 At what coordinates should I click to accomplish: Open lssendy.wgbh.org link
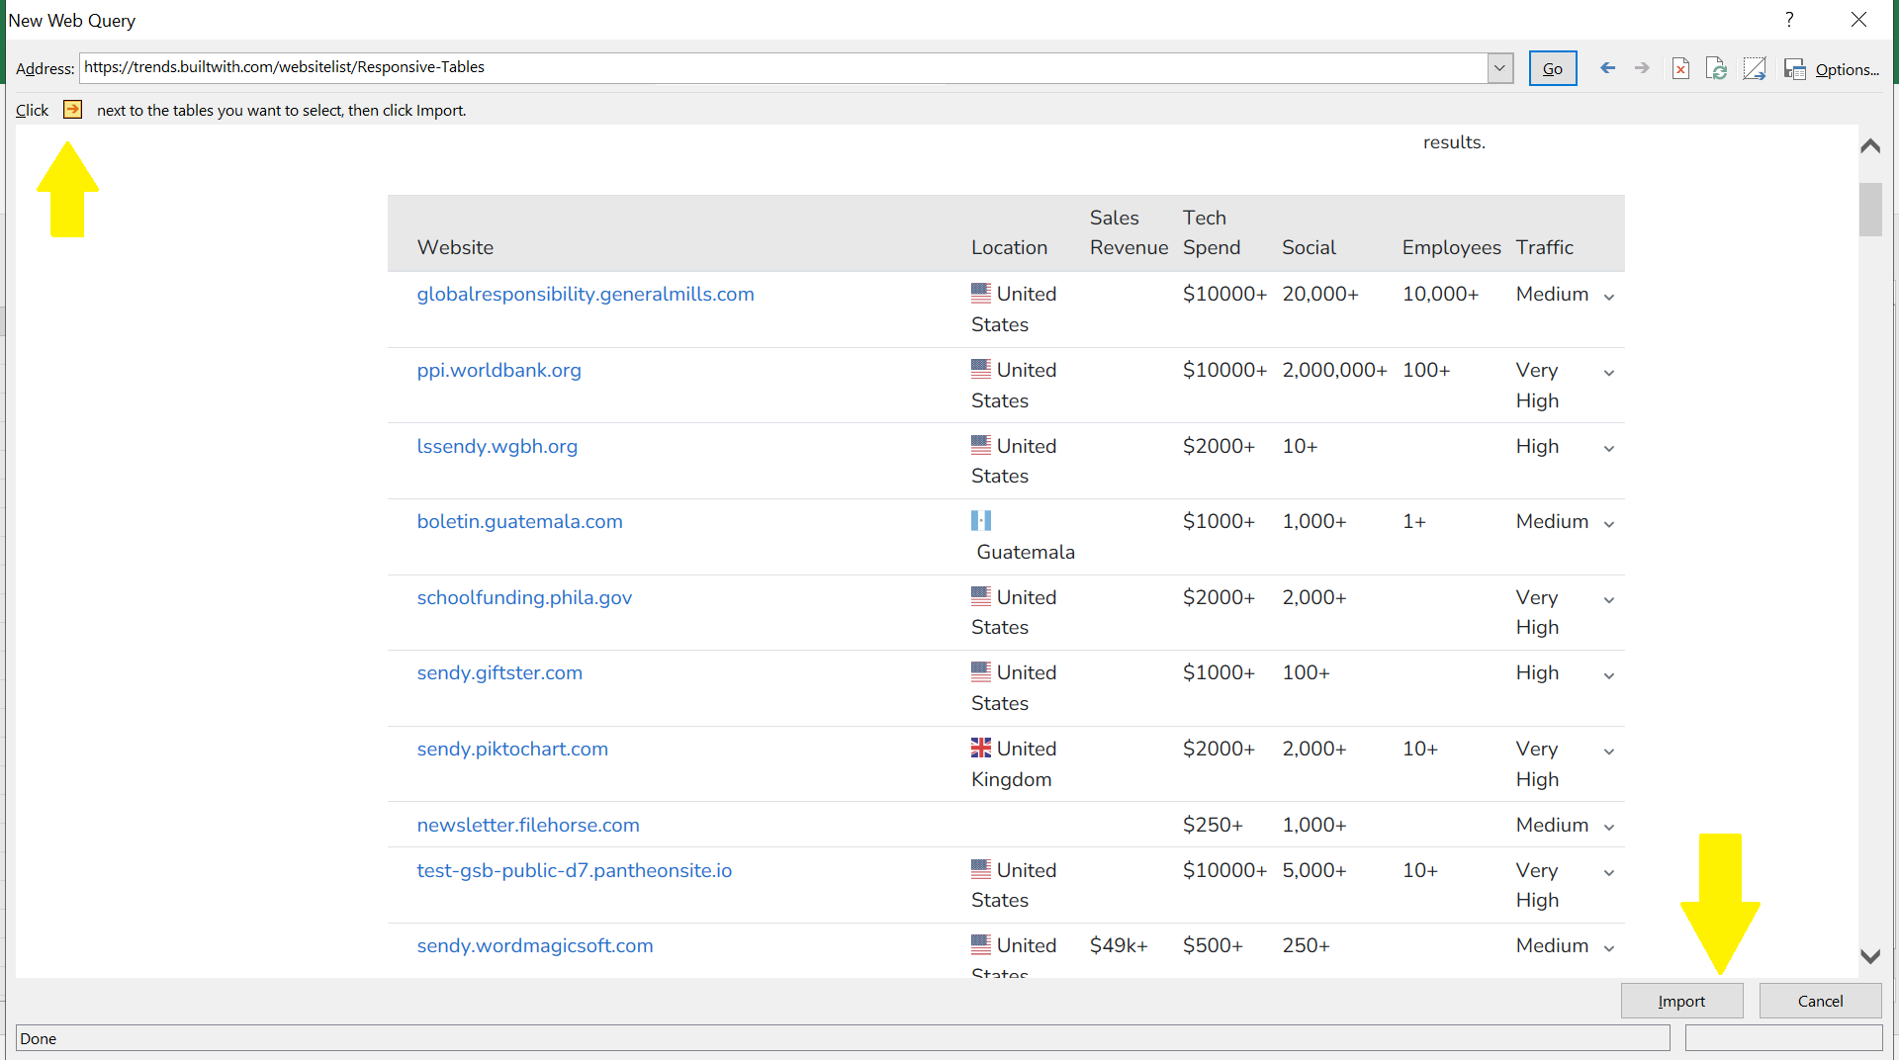[497, 446]
